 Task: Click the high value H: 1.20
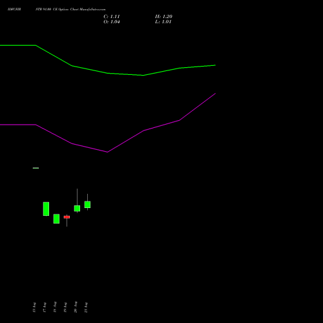click(x=163, y=17)
